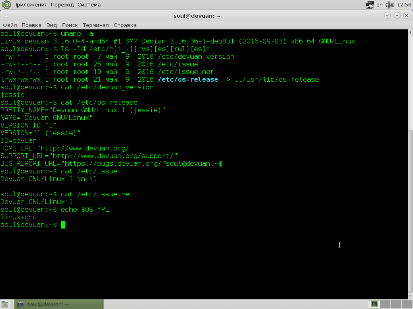This screenshot has height=309, width=413.
Task: Click the 'echo $OSTYPE' command
Action: pos(85,209)
